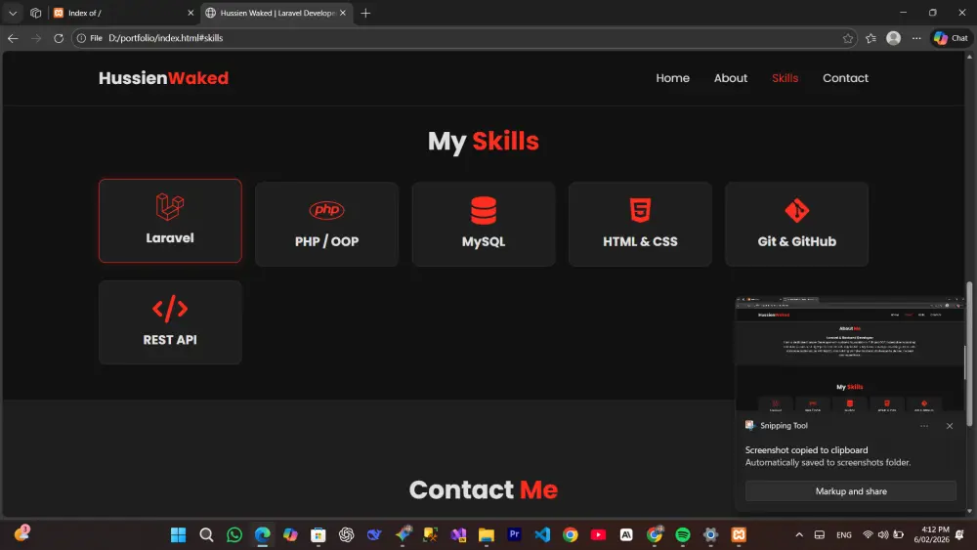977x550 pixels.
Task: Select the Skills nav link
Action: [x=786, y=78]
